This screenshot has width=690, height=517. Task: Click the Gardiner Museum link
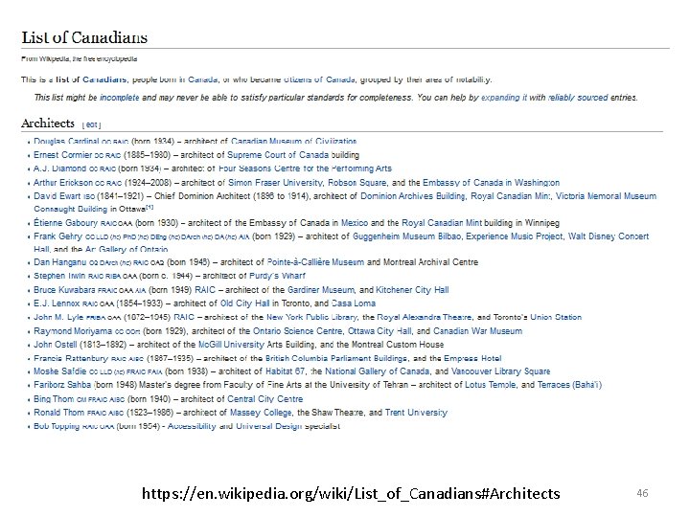[x=321, y=290]
